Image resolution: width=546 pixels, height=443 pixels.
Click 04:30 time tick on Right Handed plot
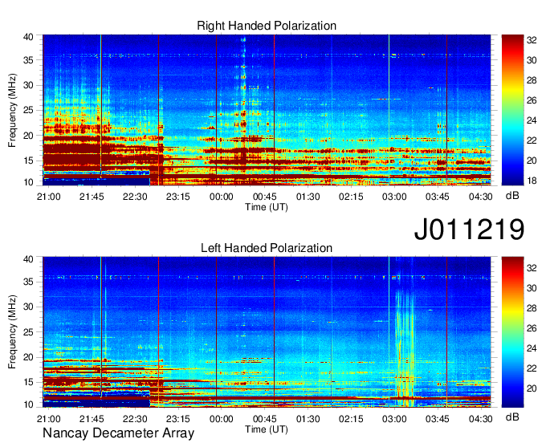pyautogui.click(x=480, y=197)
